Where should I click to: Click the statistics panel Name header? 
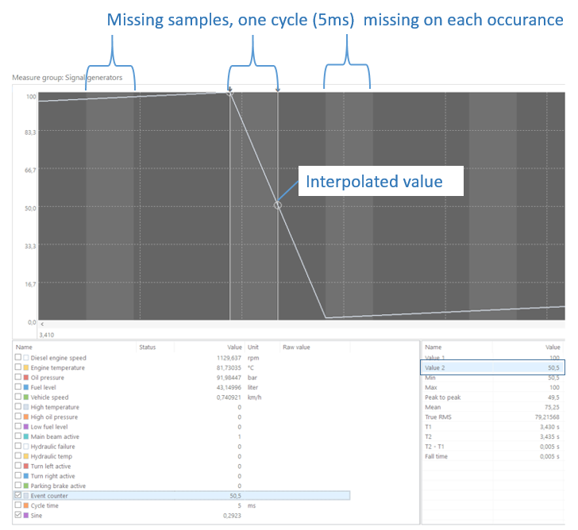pos(433,347)
